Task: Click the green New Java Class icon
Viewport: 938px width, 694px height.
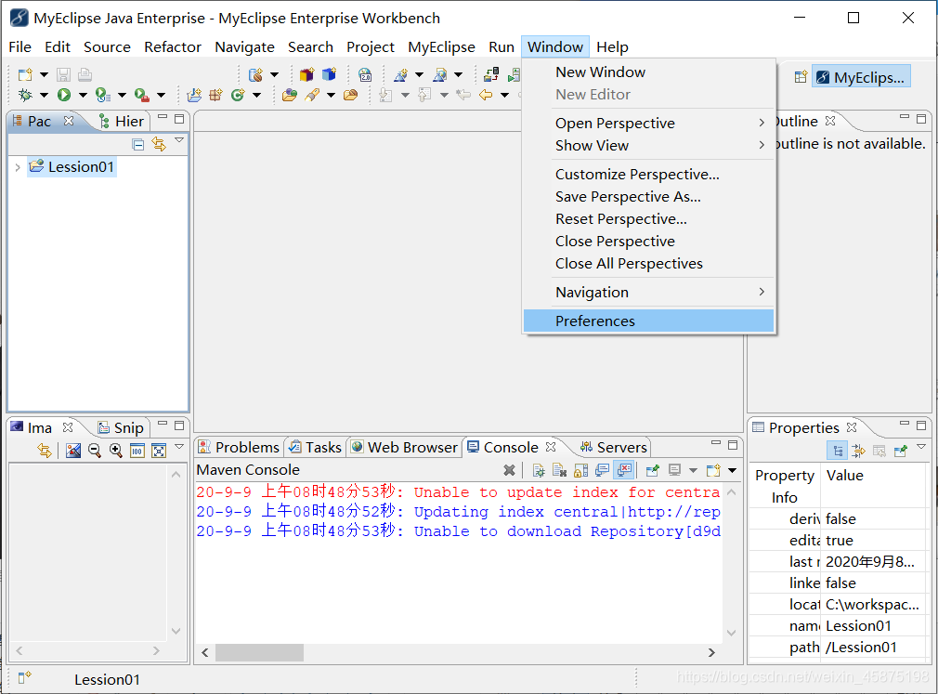Action: point(238,95)
